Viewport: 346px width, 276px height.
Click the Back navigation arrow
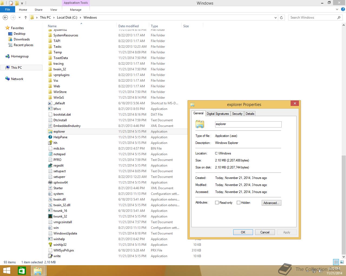[x=5, y=18]
